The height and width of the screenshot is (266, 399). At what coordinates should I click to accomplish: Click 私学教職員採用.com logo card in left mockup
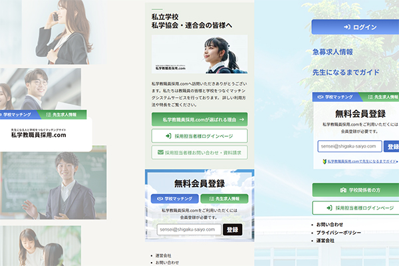click(x=45, y=134)
